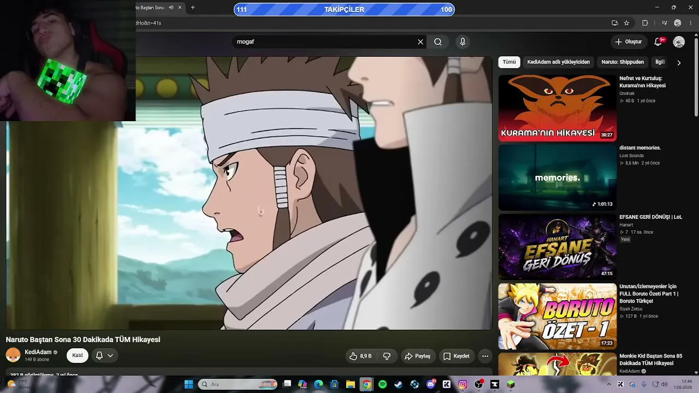Click the Paylaş share button
This screenshot has width=699, height=393.
417,356
